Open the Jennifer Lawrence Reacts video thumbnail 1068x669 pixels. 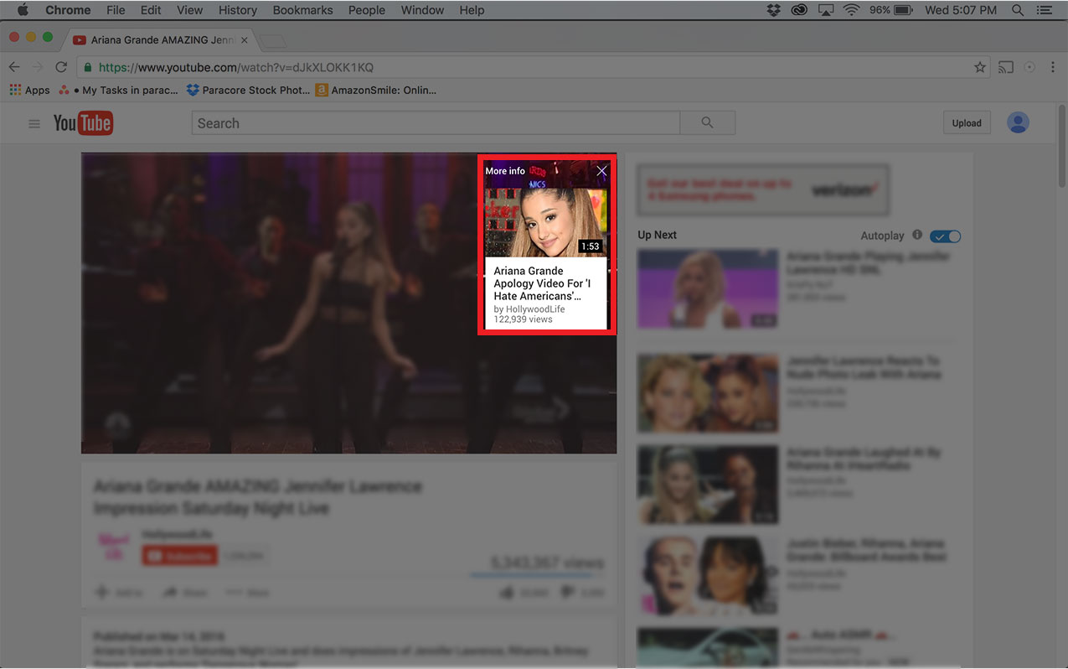click(x=708, y=393)
